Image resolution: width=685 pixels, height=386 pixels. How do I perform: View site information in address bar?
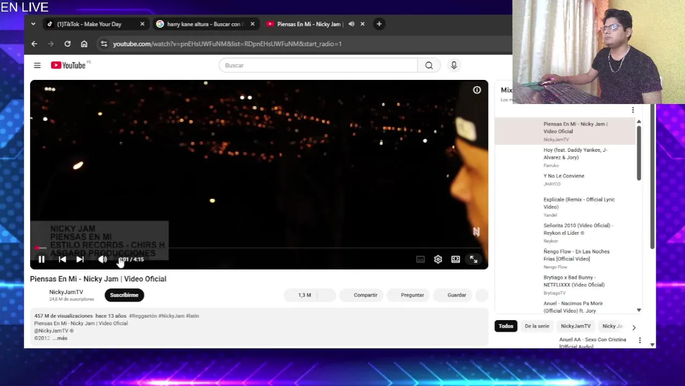tap(104, 44)
